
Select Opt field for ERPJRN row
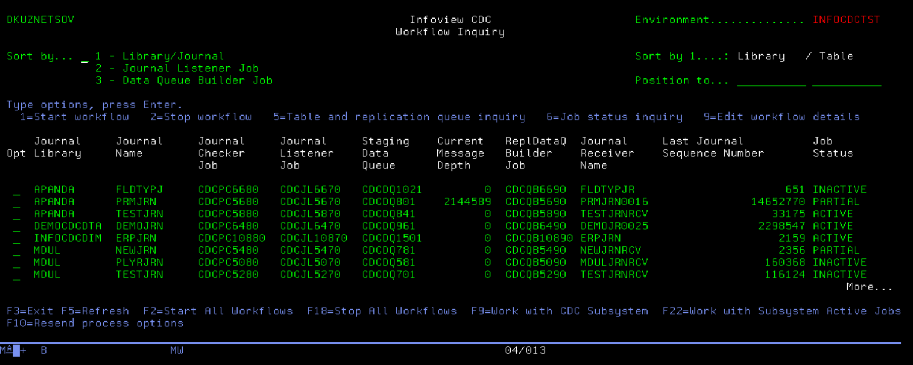tap(17, 239)
